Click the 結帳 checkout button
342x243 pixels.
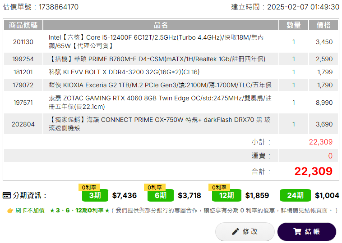[x=306, y=231]
